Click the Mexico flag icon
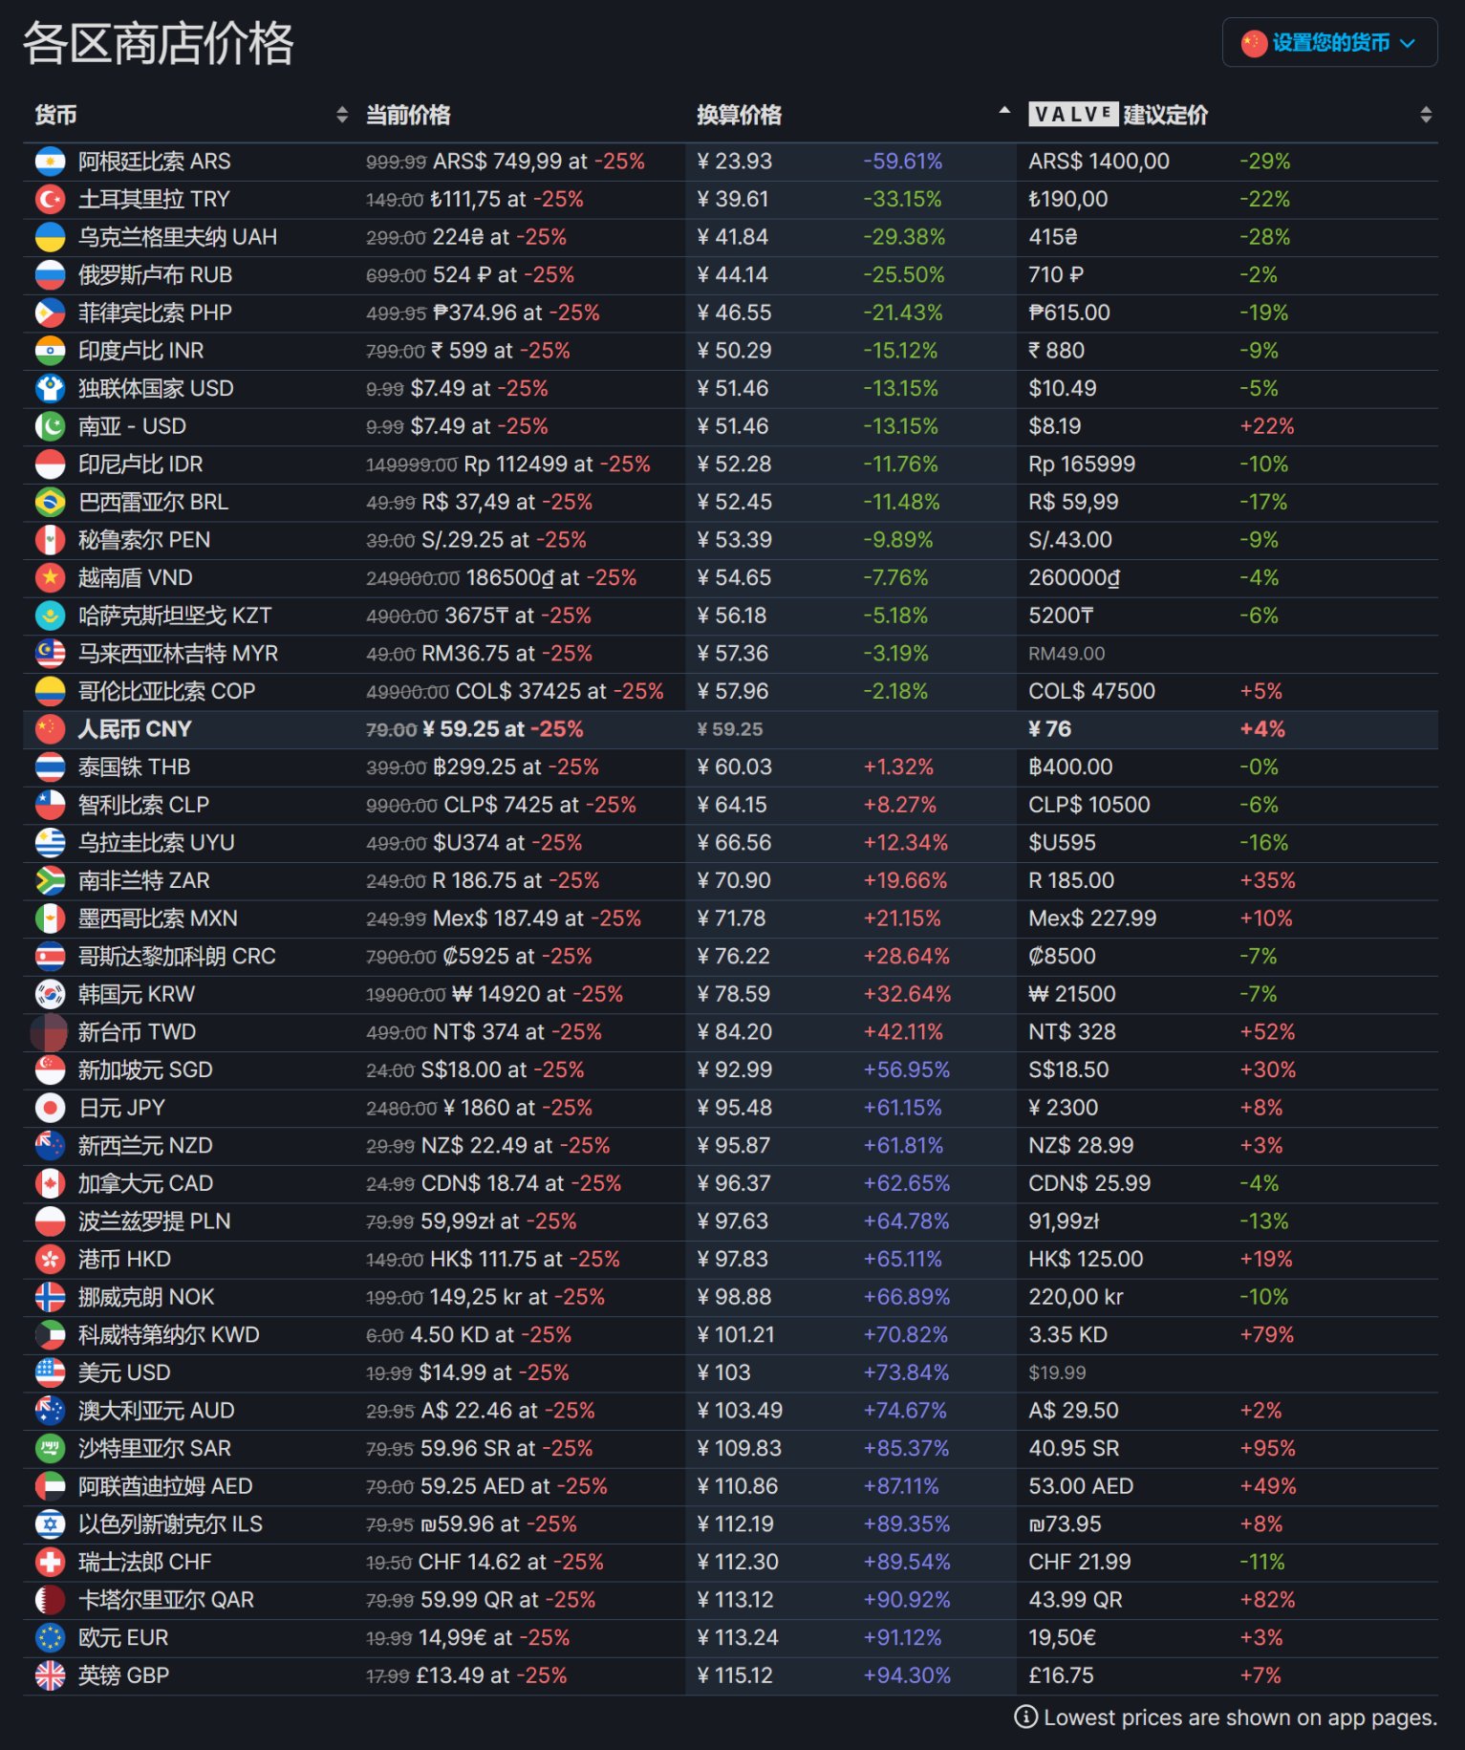The width and height of the screenshot is (1465, 1750). coord(51,918)
